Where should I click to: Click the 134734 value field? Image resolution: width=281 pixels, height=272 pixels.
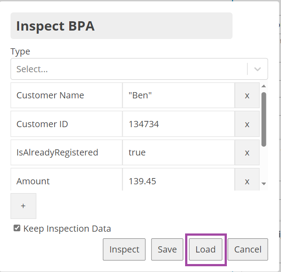(178, 124)
